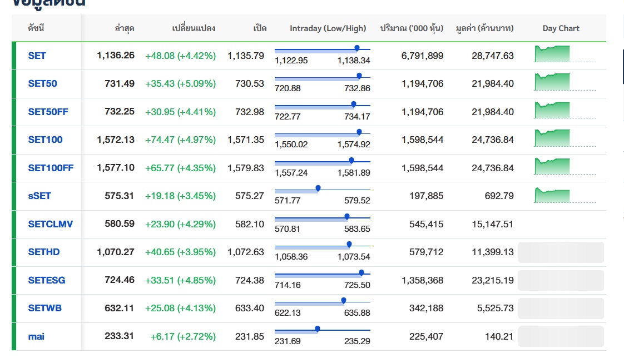The width and height of the screenshot is (624, 358).
Task: Click the SET intraday range marker
Action: pos(357,48)
